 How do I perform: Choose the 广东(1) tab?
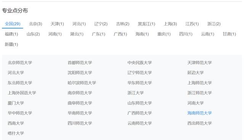pyautogui.click(x=98, y=34)
